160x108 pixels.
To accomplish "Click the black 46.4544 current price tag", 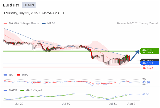I will pyautogui.click(x=149, y=60).
